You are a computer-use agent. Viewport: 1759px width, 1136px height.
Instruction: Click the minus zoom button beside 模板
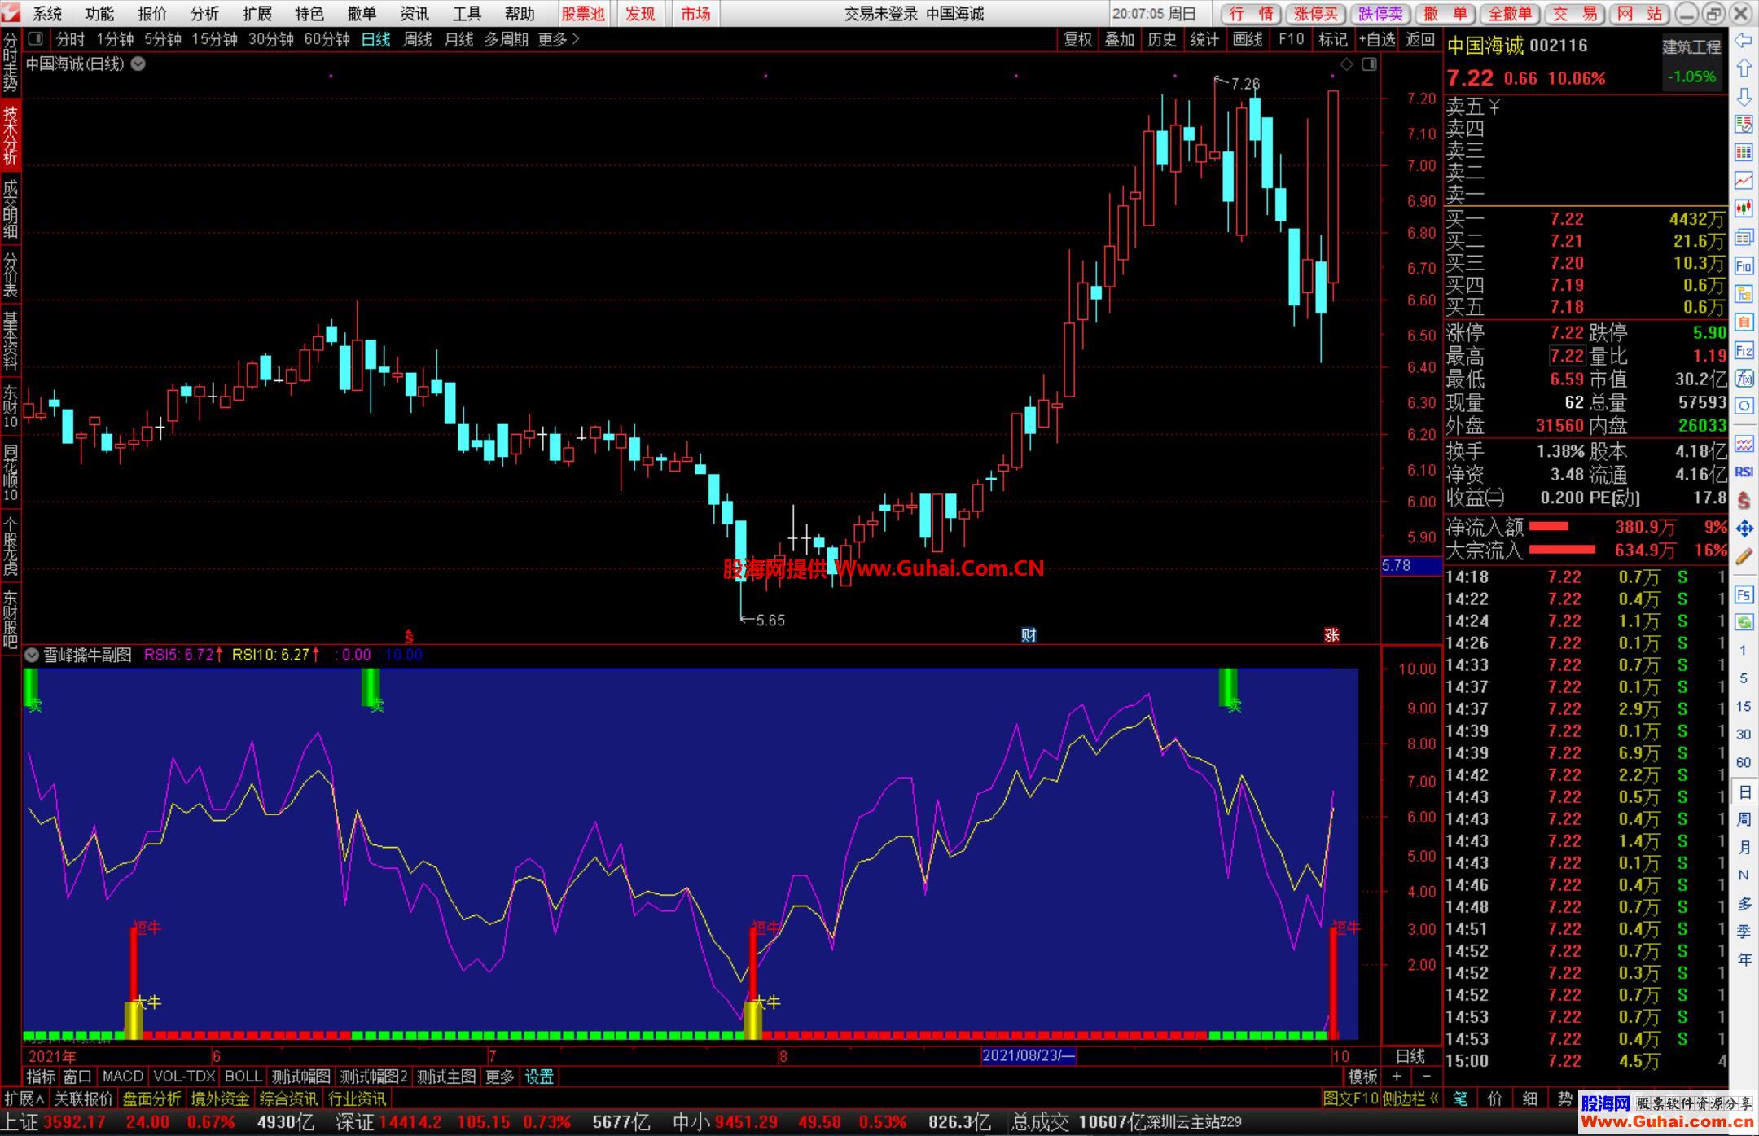tap(1426, 1077)
